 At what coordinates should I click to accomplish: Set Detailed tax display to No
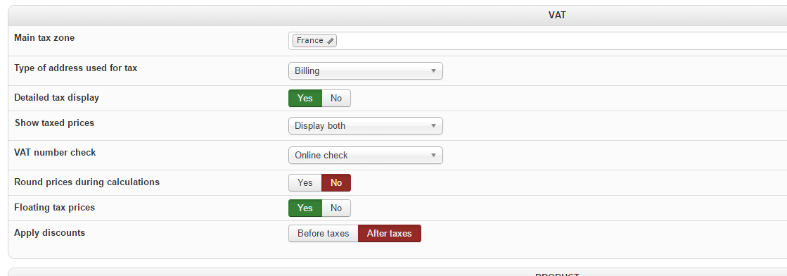(336, 98)
